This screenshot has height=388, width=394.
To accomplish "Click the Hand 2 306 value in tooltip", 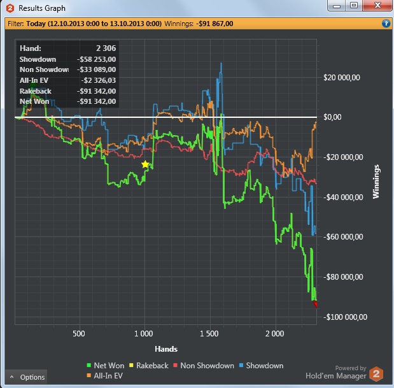I will (106, 48).
